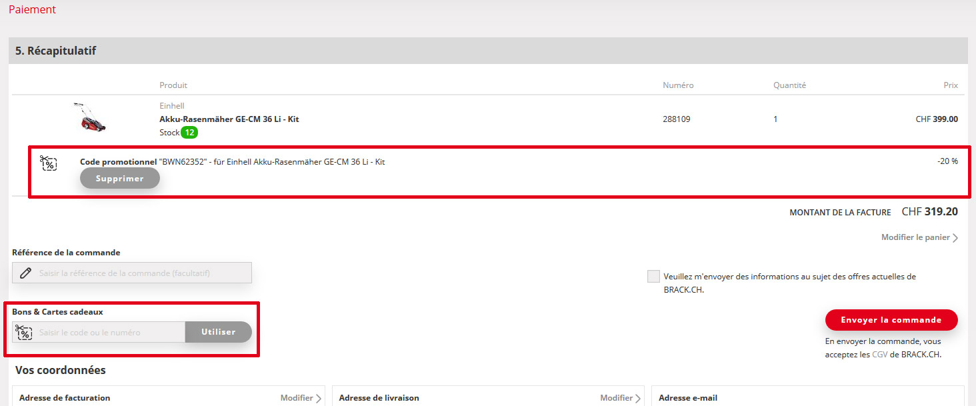Open the CGV terms link
The width and height of the screenshot is (976, 406).
coord(879,355)
